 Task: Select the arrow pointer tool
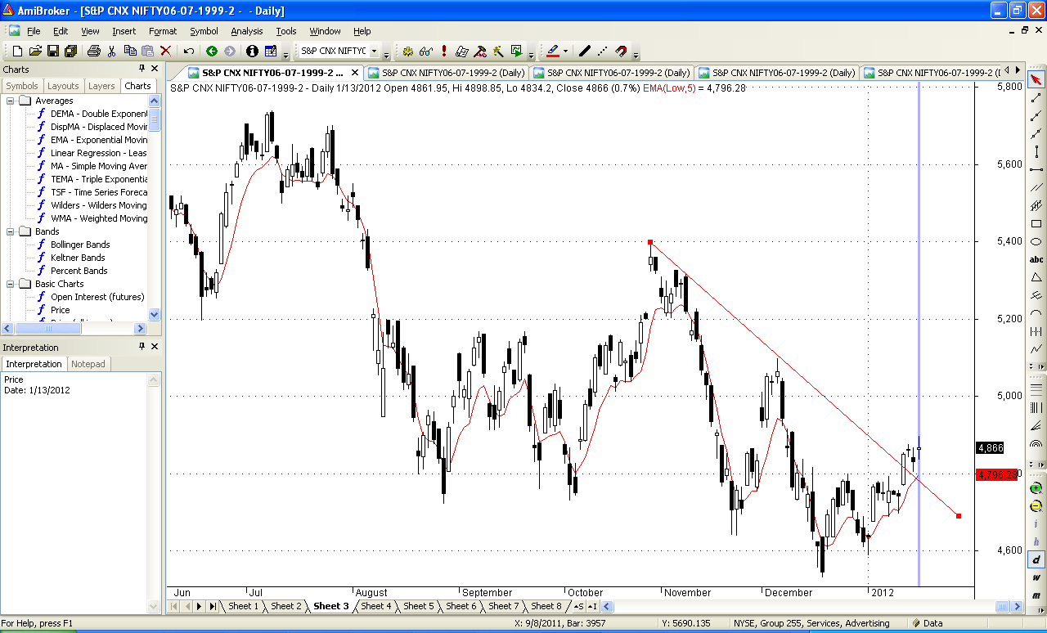click(1036, 79)
